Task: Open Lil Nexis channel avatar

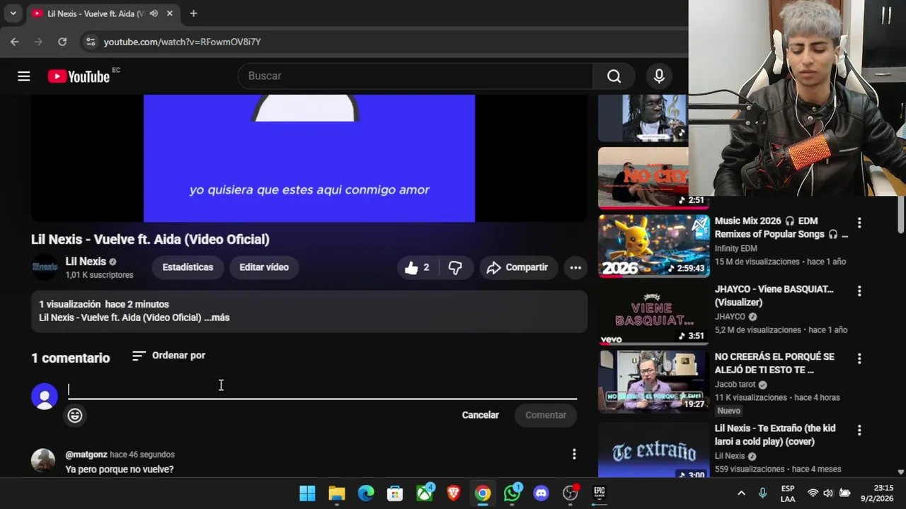Action: pos(45,267)
